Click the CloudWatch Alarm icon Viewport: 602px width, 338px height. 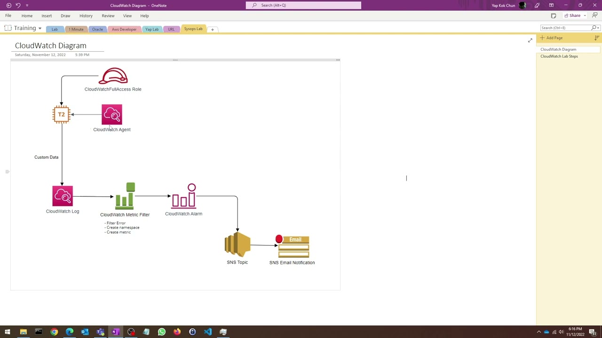click(184, 196)
